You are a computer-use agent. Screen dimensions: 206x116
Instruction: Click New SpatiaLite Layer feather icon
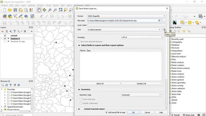point(21,16)
